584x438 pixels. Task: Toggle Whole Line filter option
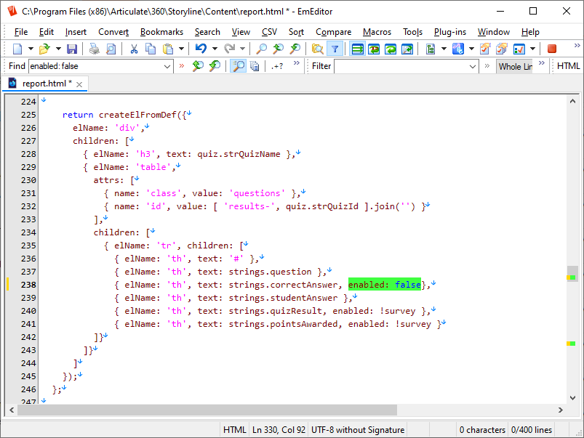click(x=515, y=66)
